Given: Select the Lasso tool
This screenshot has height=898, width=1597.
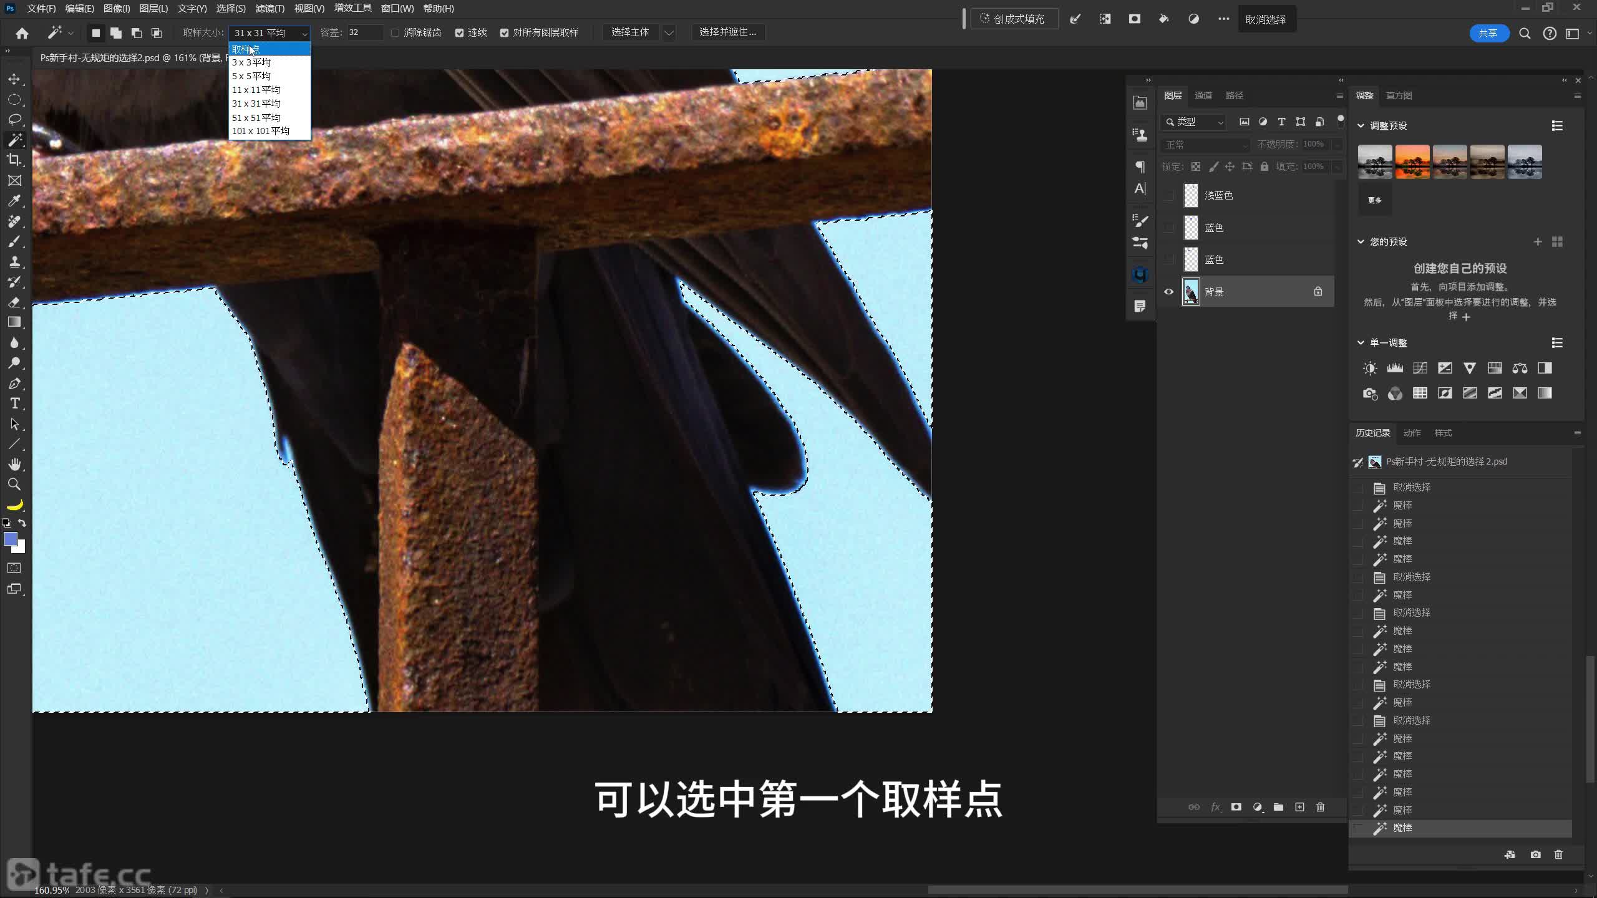Looking at the screenshot, I should [14, 119].
